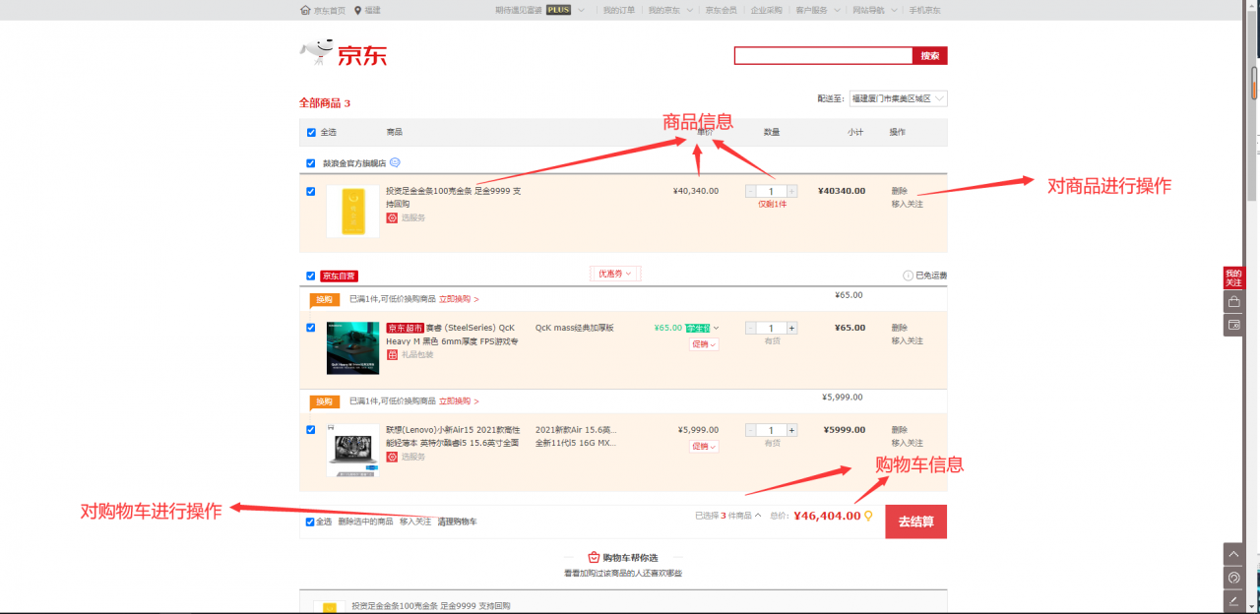
Task: Click the 京东自营 red badge
Action: point(340,276)
